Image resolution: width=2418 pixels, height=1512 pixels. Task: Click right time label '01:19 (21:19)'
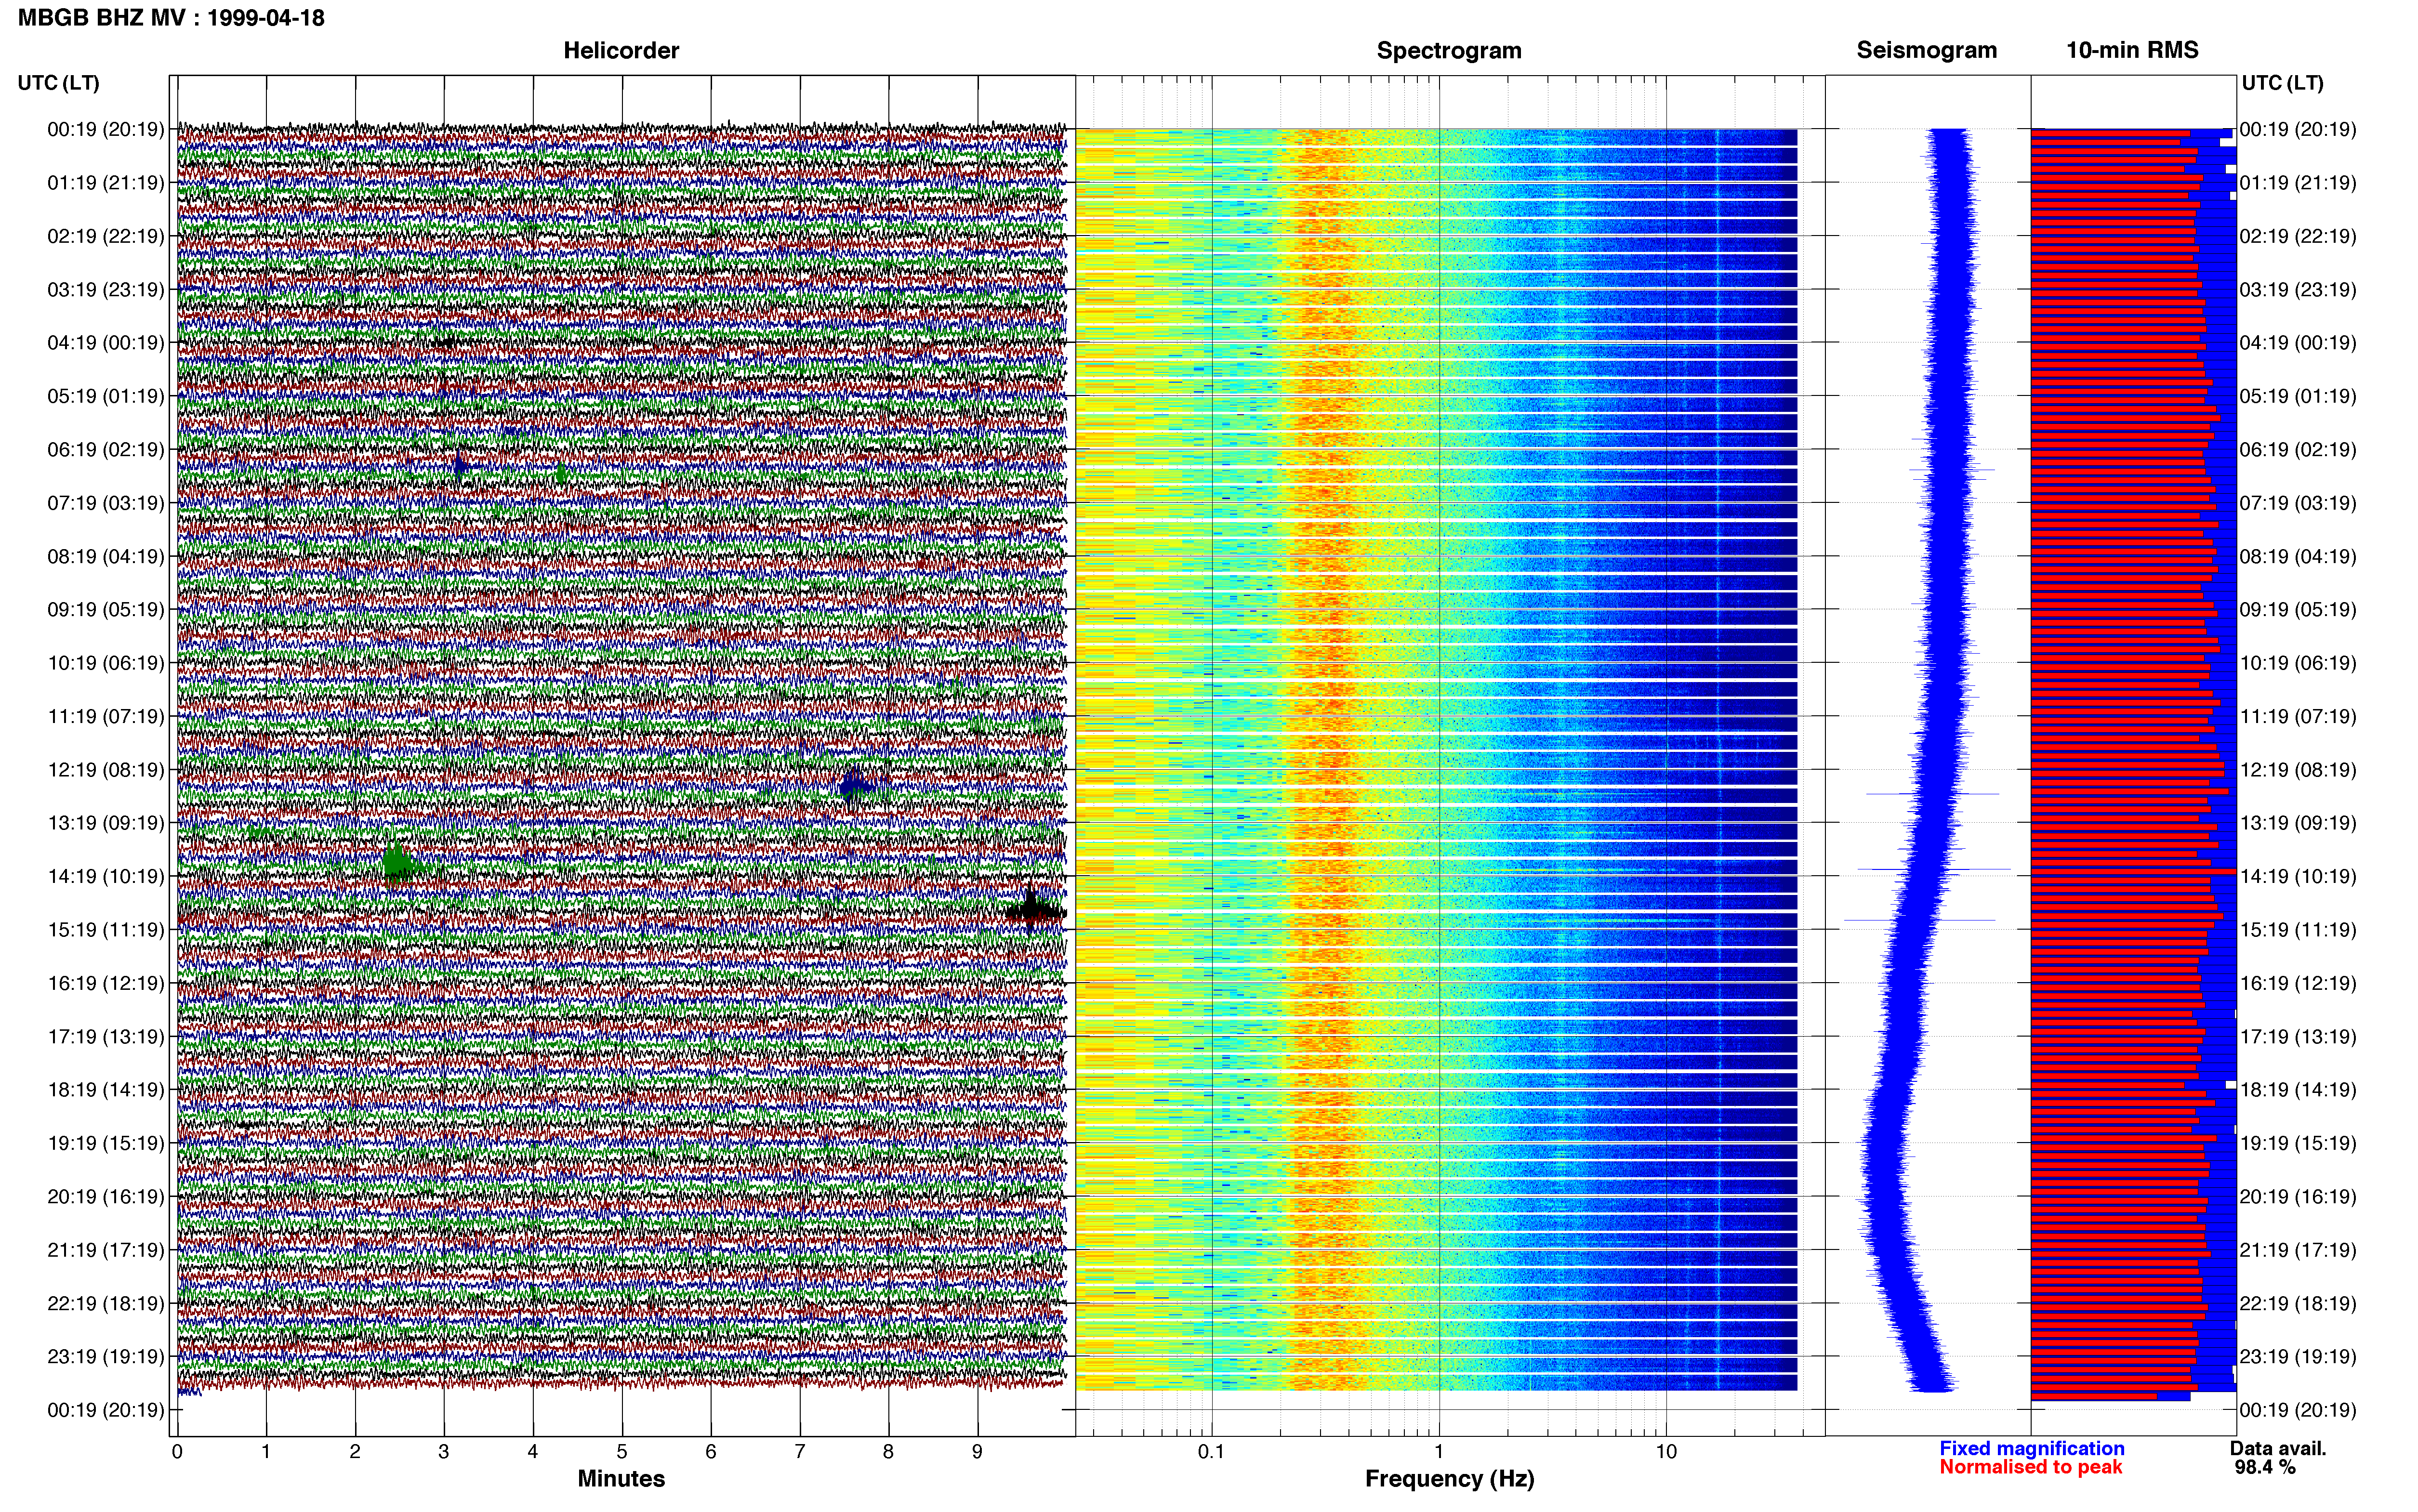[x=2298, y=182]
